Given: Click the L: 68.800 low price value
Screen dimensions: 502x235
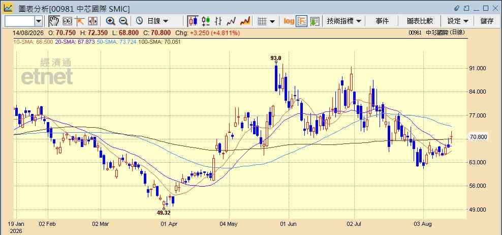Looking at the screenshot, I should (126, 33).
